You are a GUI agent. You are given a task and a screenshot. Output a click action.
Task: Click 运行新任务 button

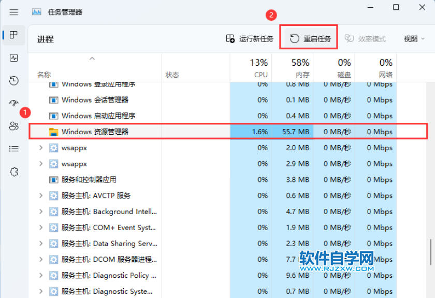click(250, 38)
